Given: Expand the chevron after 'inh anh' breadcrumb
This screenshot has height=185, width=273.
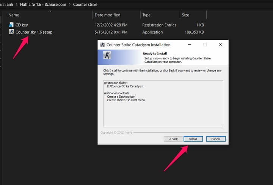Looking at the screenshot, I should coord(17,4).
